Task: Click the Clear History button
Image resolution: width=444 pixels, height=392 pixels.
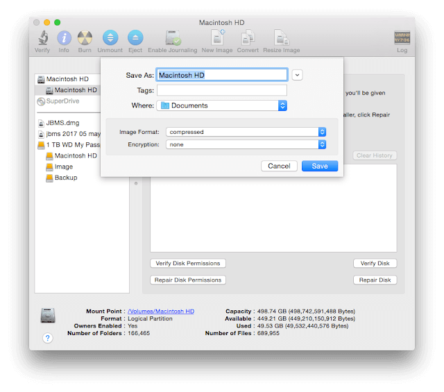Action: (375, 155)
